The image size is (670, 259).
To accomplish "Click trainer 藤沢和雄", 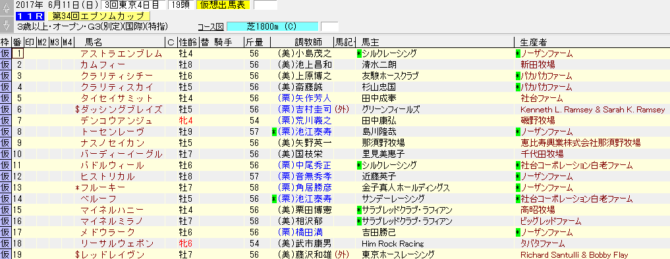I will click(313, 255).
